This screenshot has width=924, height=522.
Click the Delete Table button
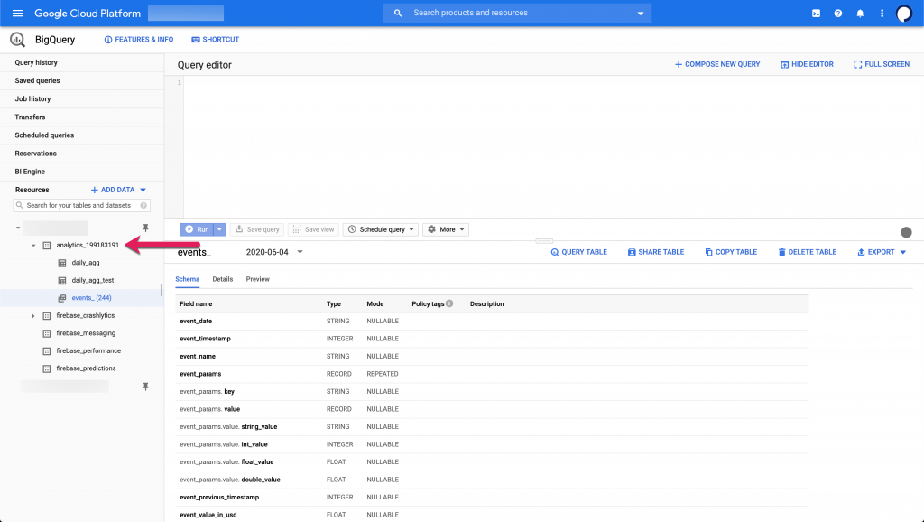click(807, 252)
